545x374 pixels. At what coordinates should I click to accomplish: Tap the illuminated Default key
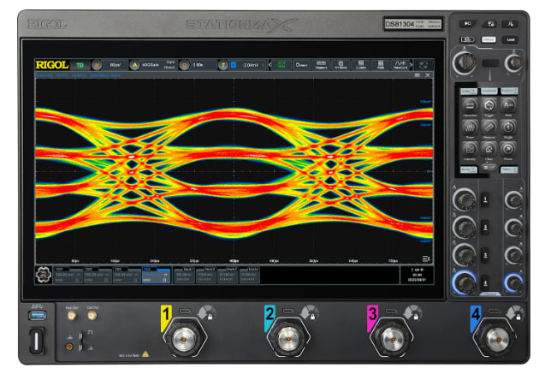tap(489, 39)
